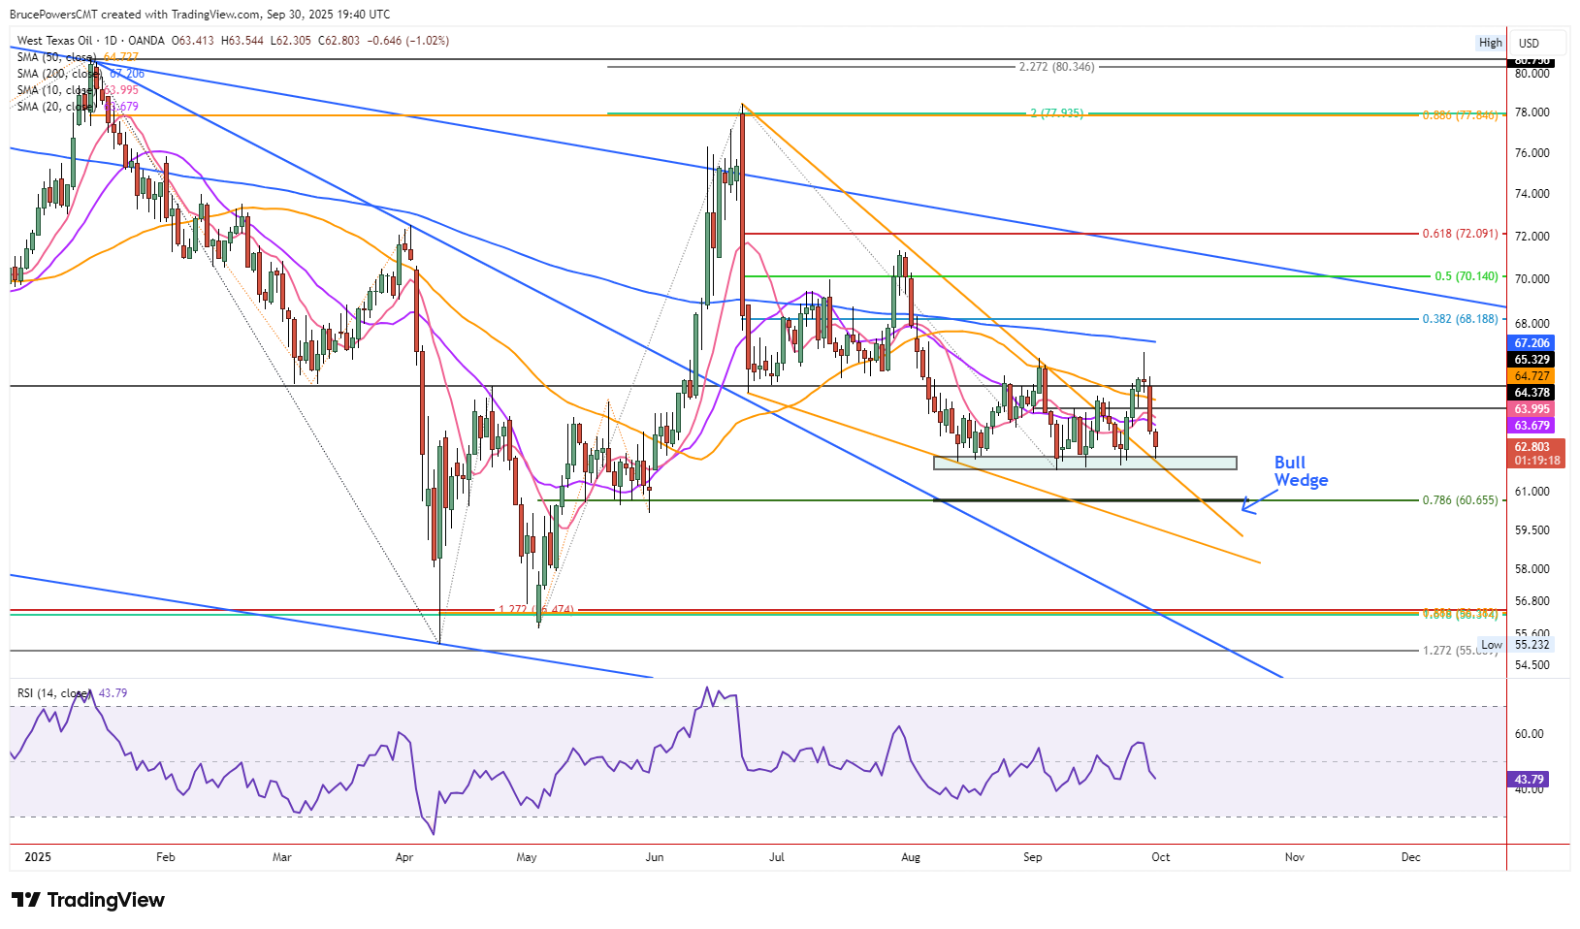This screenshot has width=1580, height=929.
Task: Open the West Texas Oil symbol title
Action: click(x=55, y=41)
